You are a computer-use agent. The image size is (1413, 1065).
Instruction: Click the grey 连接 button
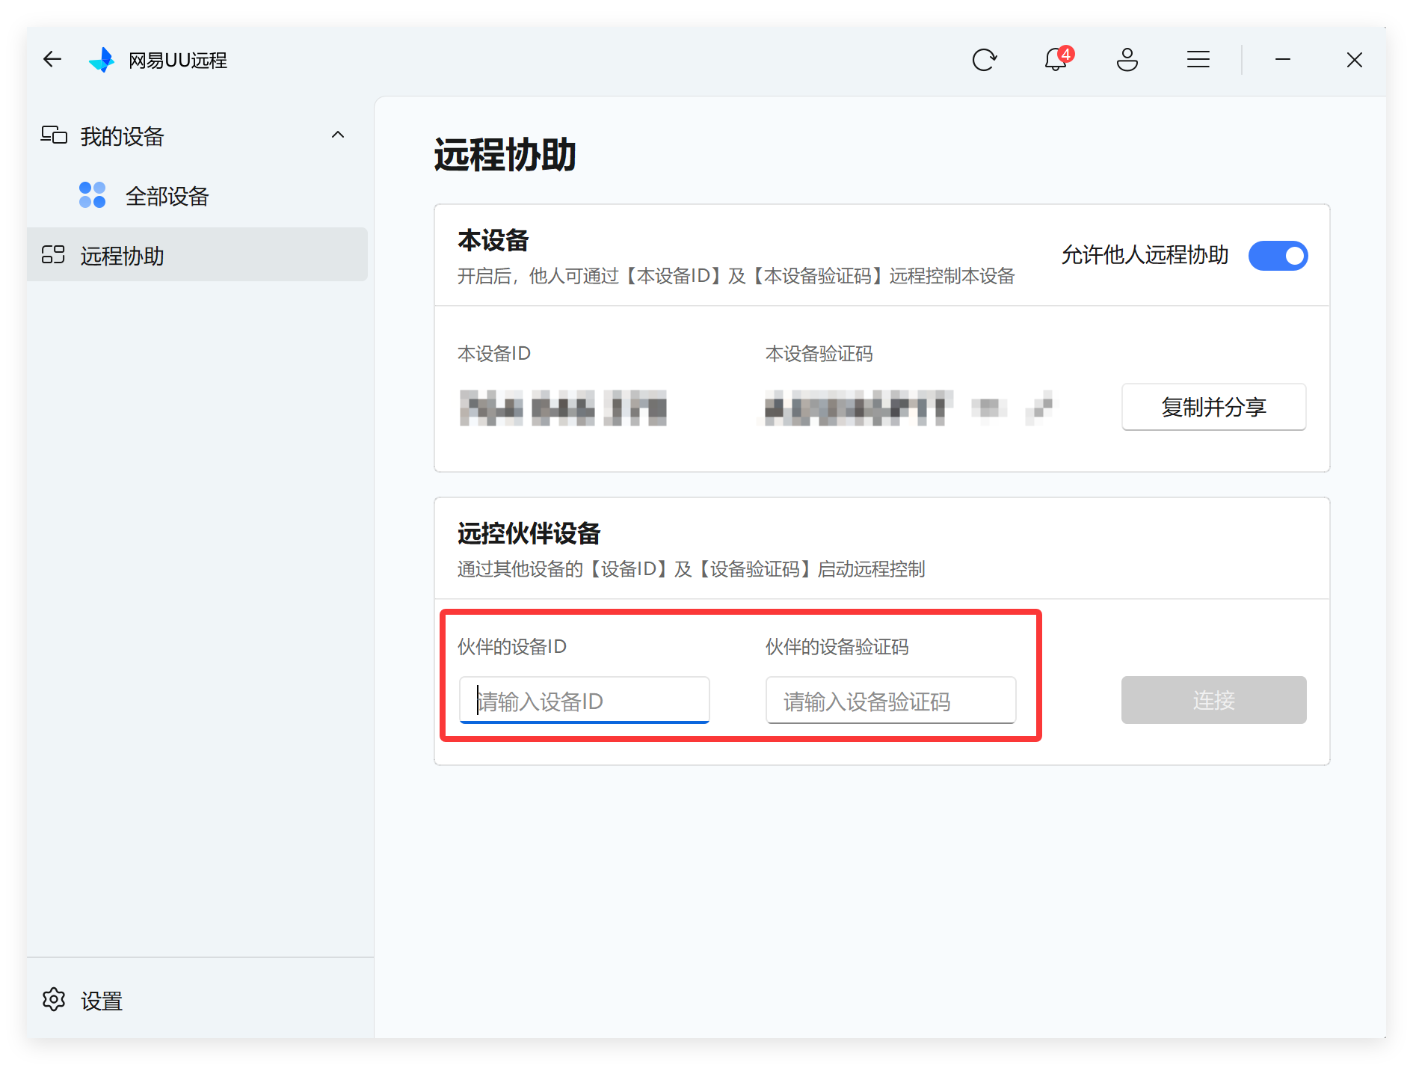click(x=1214, y=700)
